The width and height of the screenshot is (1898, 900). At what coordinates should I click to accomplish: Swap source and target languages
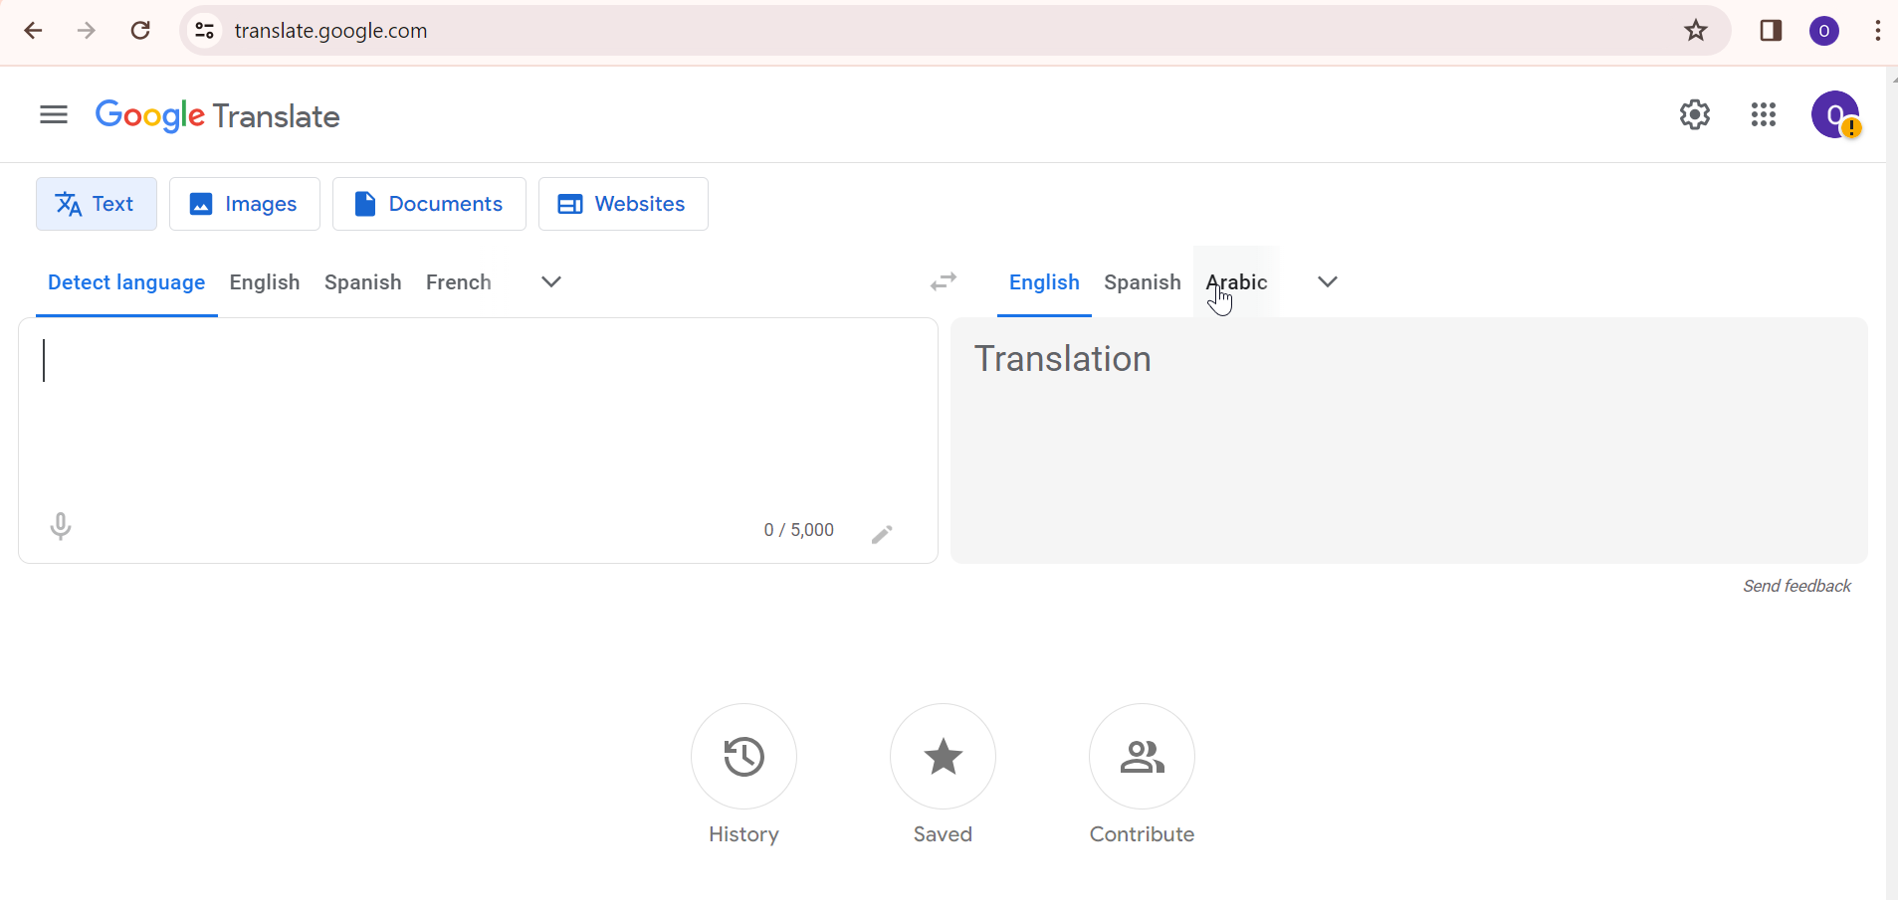[x=944, y=282]
